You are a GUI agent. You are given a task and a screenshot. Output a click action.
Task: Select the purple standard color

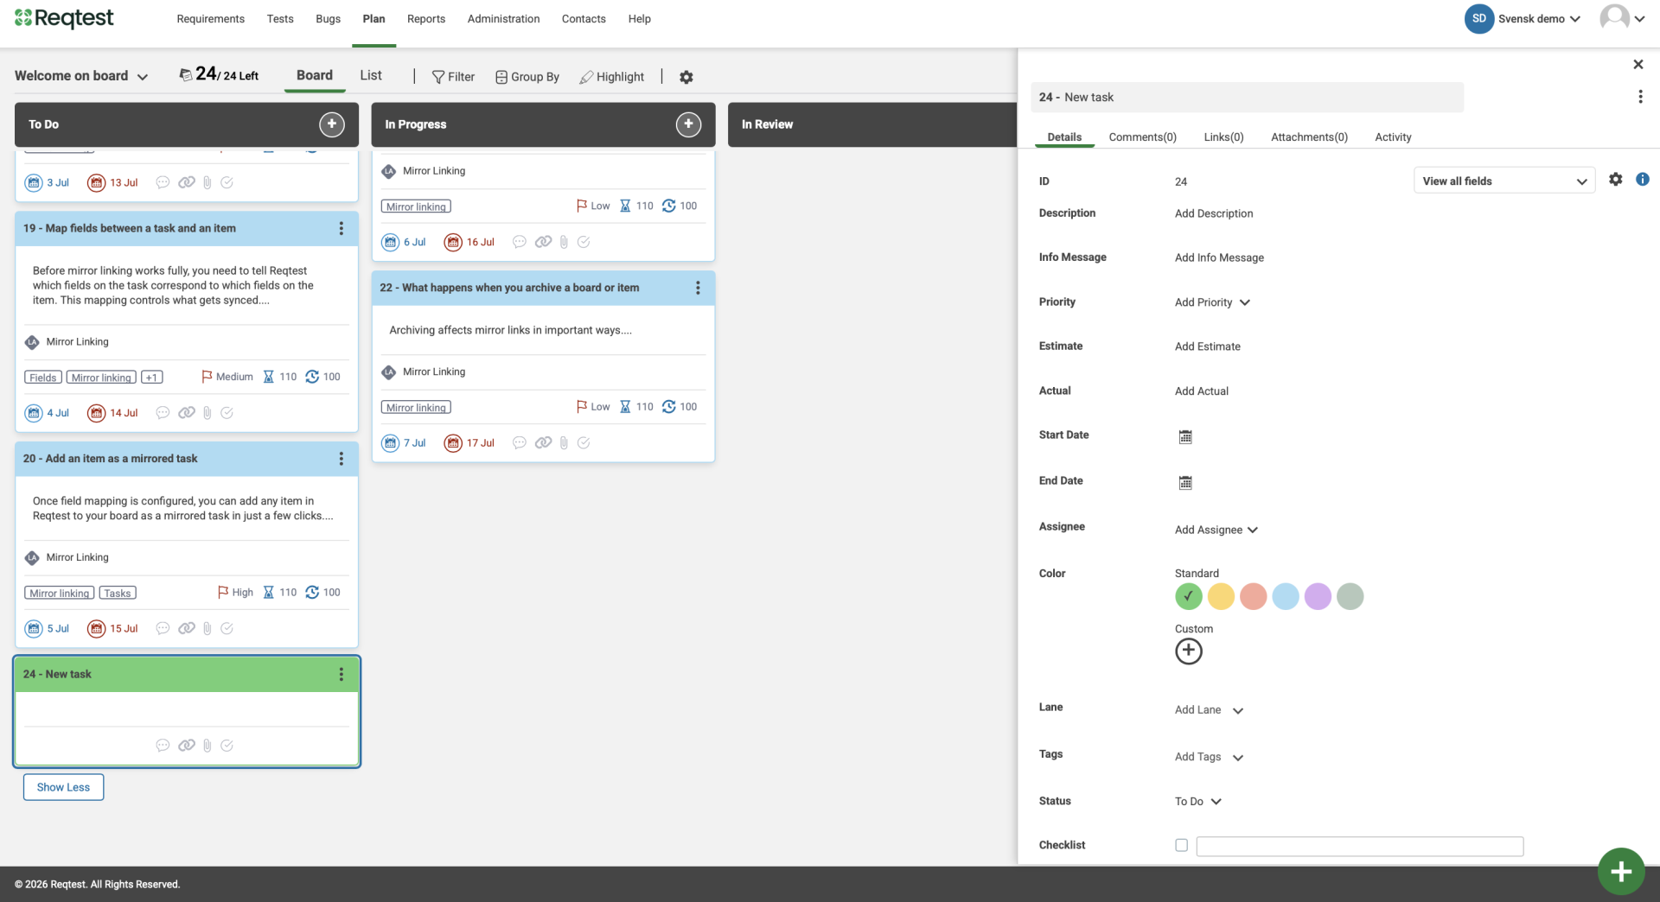(1318, 596)
